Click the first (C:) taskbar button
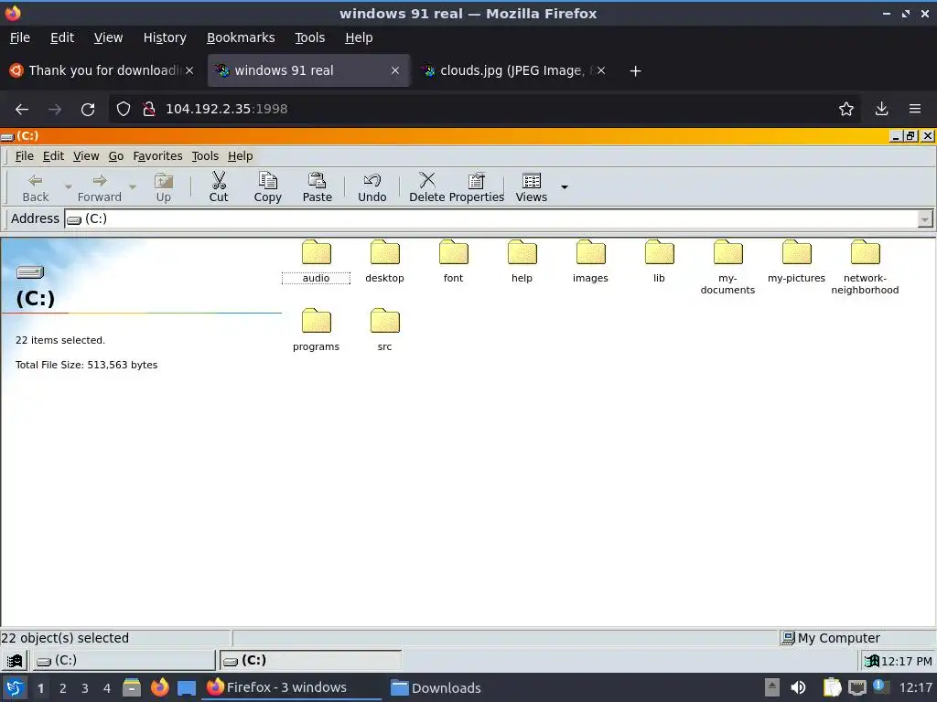Screen dimensions: 937x702 (x=124, y=660)
